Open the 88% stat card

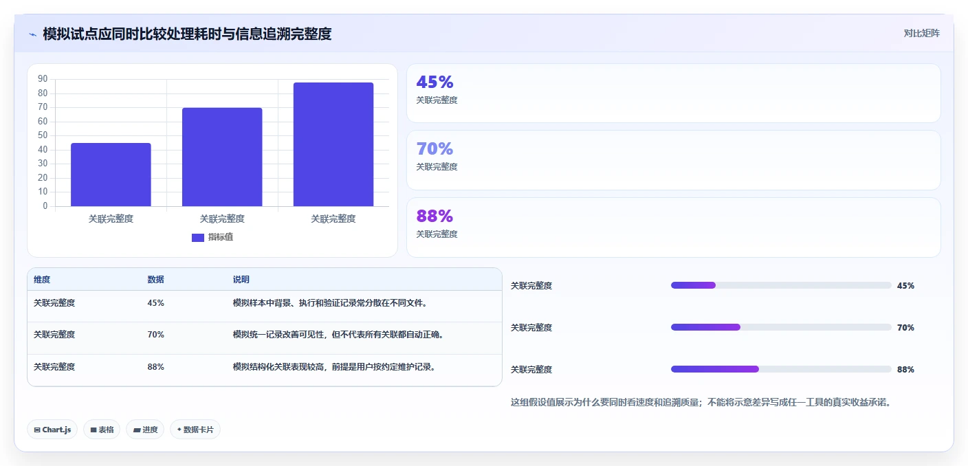(x=673, y=228)
